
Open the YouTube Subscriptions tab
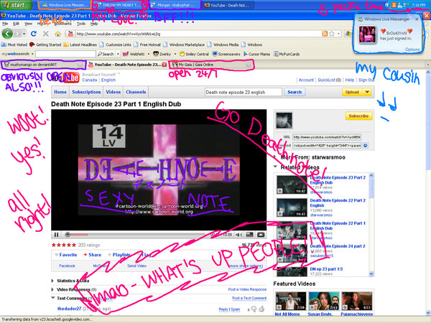pyautogui.click(x=86, y=92)
